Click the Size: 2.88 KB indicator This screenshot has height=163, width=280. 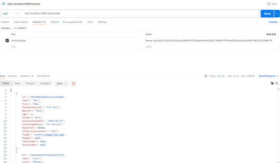248,76
